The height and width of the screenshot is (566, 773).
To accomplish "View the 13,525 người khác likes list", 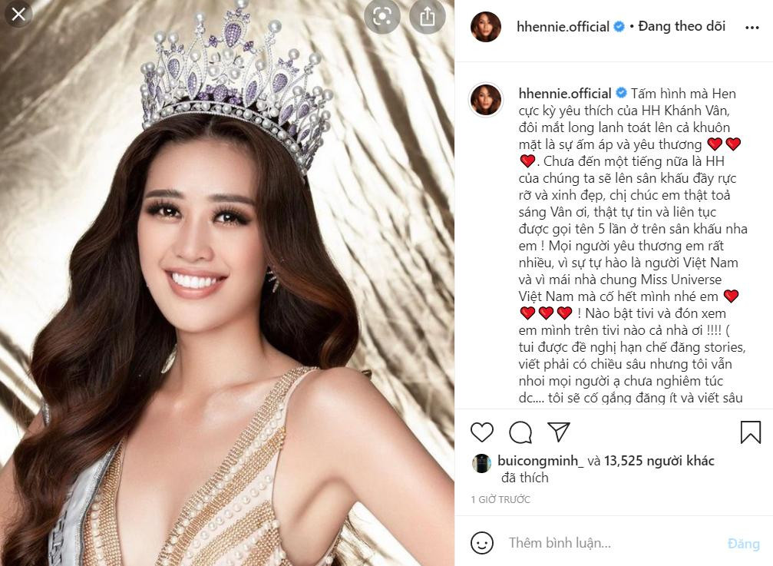I will tap(659, 461).
